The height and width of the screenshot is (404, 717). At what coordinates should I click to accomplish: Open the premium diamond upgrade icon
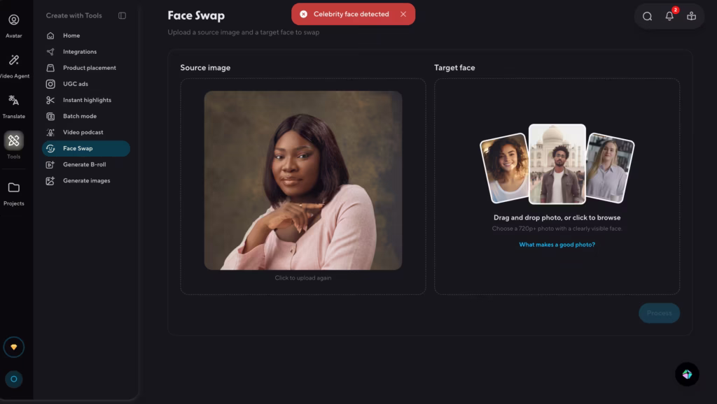pyautogui.click(x=13, y=347)
